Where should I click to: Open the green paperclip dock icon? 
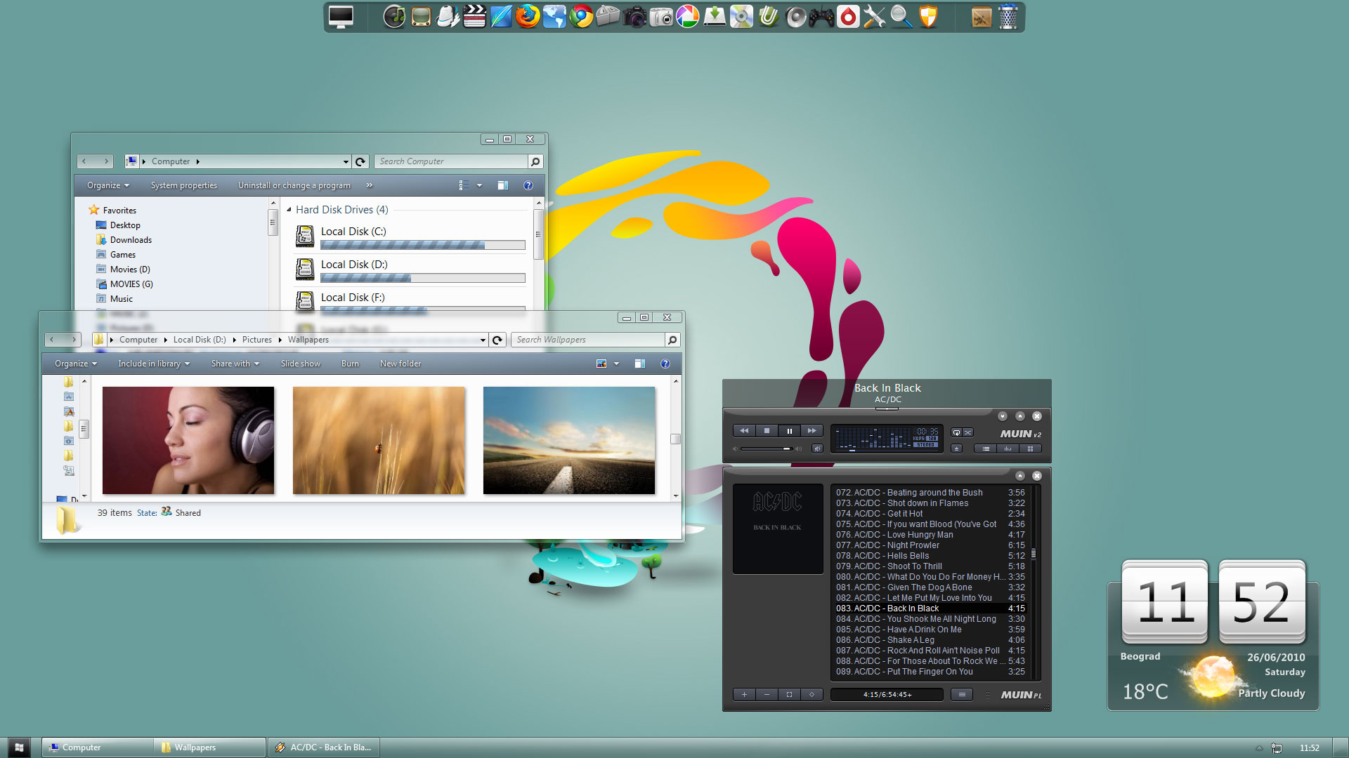point(768,16)
